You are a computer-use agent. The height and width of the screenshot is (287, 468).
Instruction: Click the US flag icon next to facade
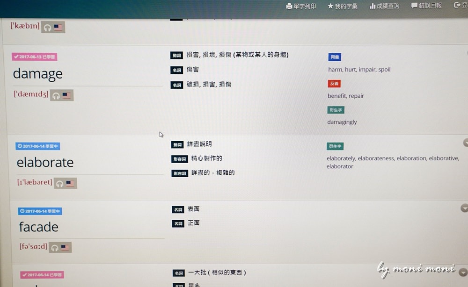(x=65, y=248)
